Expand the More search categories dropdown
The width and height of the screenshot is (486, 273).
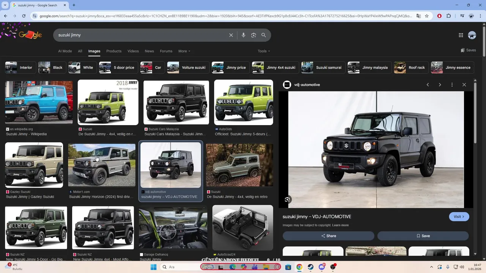click(x=184, y=51)
